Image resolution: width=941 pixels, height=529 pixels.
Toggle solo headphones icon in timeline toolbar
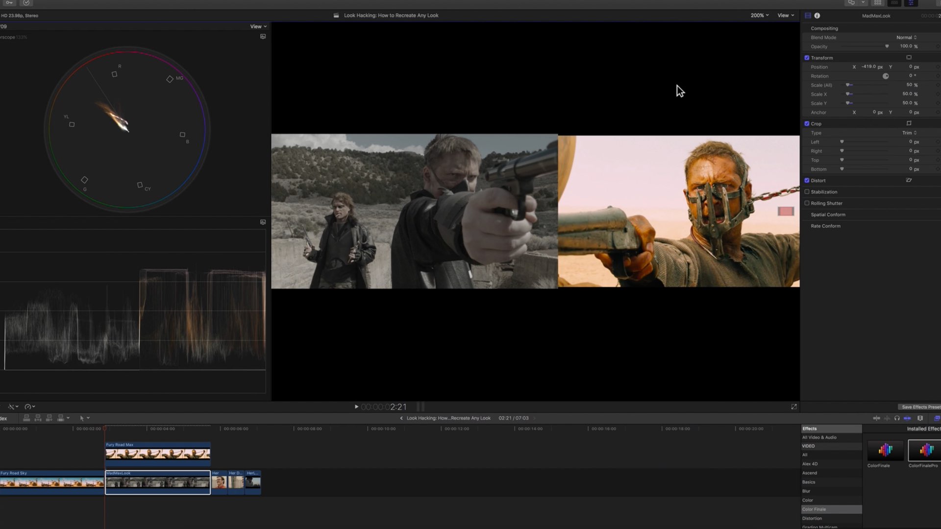click(897, 418)
